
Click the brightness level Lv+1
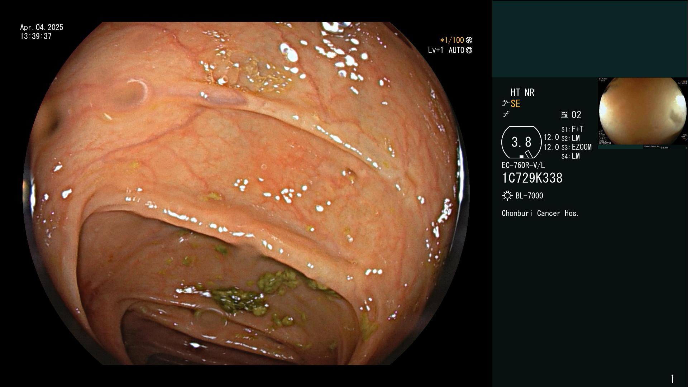[436, 51]
